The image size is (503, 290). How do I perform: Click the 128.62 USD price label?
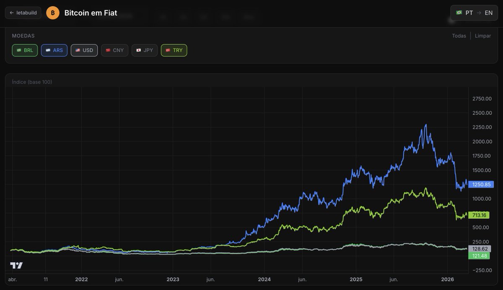[480, 249]
